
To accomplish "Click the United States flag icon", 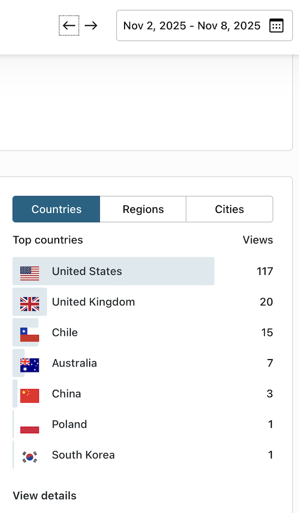I will pos(30,273).
